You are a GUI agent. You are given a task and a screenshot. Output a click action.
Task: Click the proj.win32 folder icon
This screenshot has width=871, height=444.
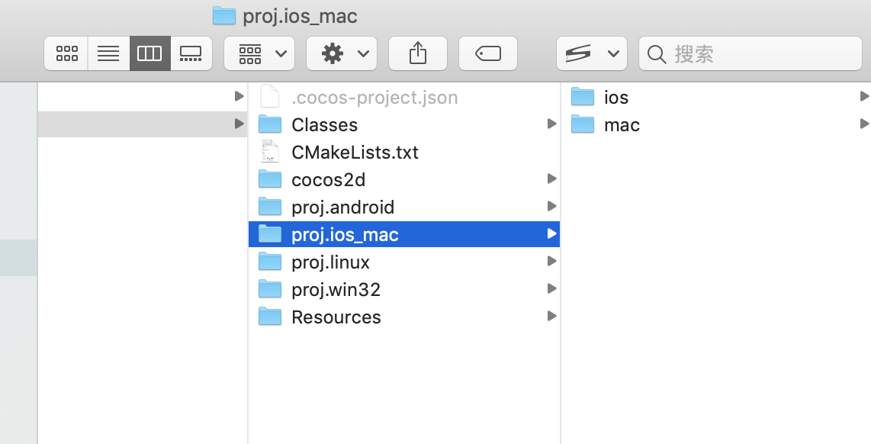270,289
